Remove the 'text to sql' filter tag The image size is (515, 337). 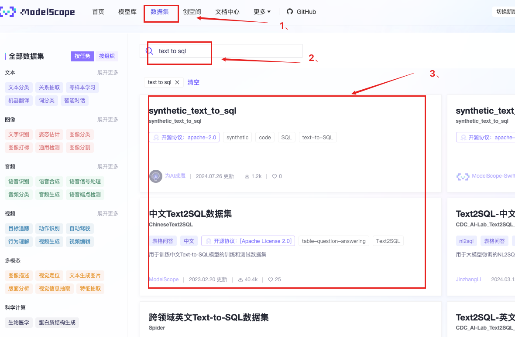[177, 82]
